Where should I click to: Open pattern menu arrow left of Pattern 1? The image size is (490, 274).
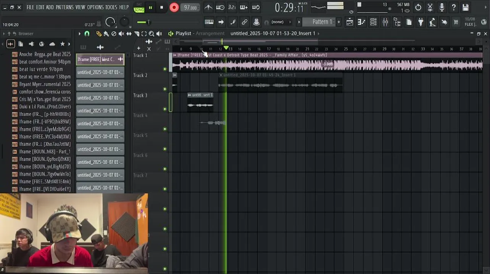coord(299,22)
